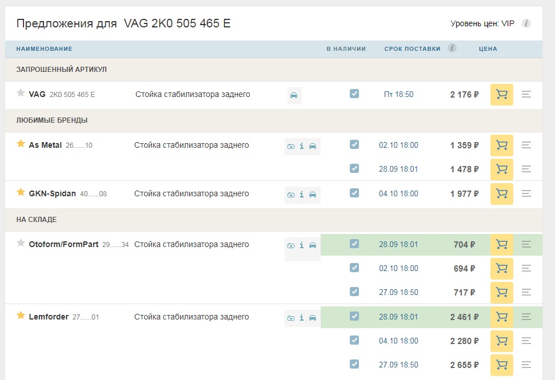Open delivery time column info icon
Image resolution: width=555 pixels, height=380 pixels.
pos(452,48)
